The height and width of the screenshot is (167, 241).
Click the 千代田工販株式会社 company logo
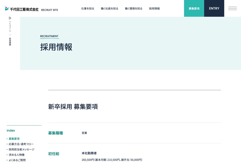pyautogui.click(x=22, y=9)
